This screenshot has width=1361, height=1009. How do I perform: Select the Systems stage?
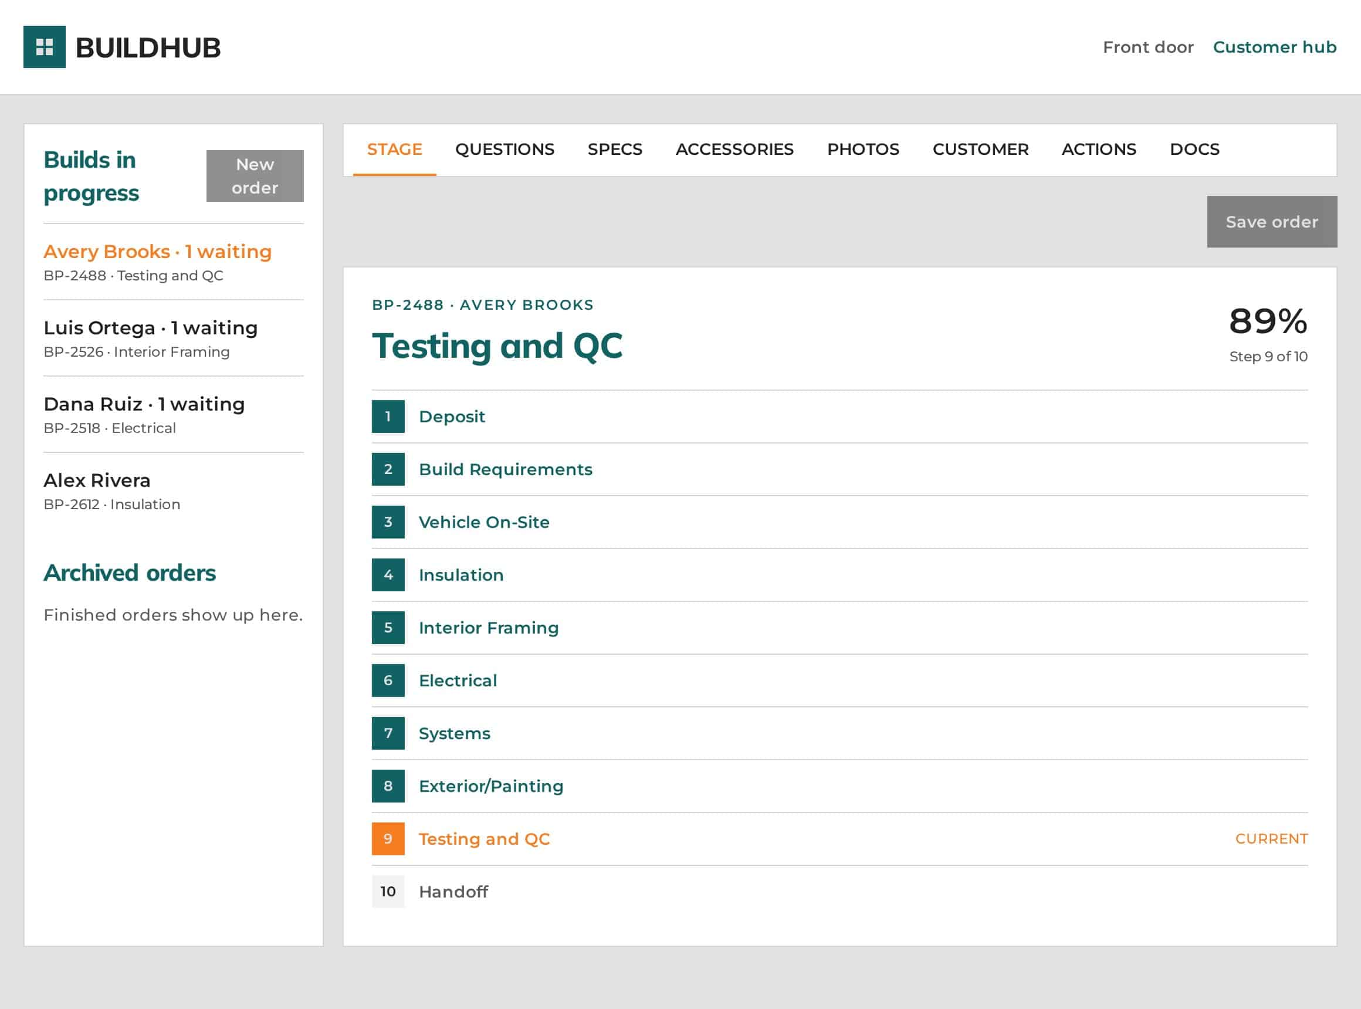pyautogui.click(x=839, y=733)
